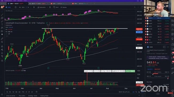174x97 pixels.
Task: Select the 1D date range
Action: click(7, 92)
